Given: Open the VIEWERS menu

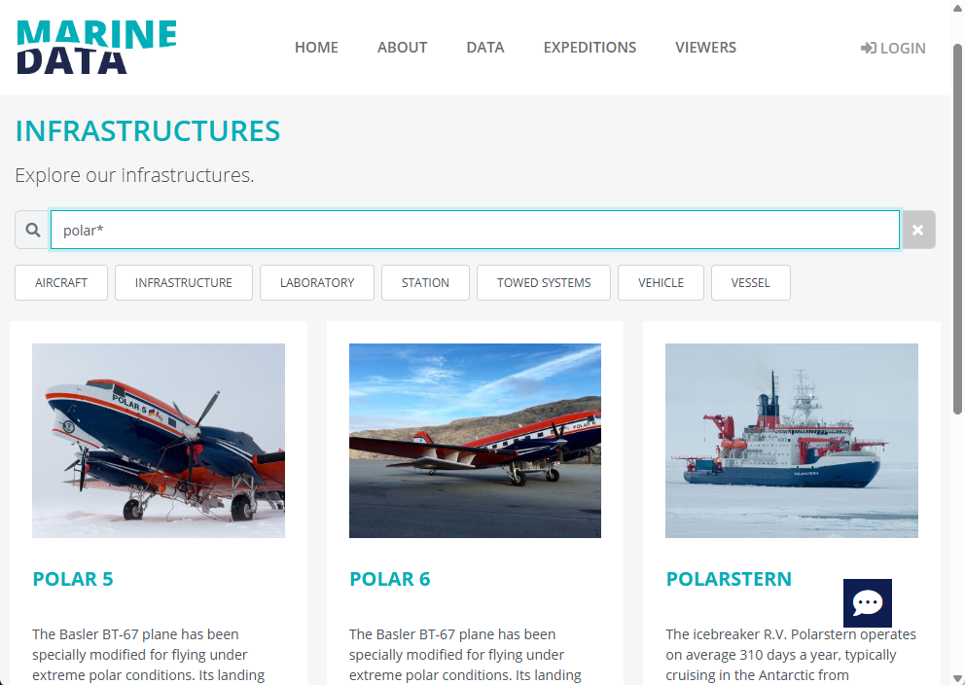Looking at the screenshot, I should click(705, 48).
